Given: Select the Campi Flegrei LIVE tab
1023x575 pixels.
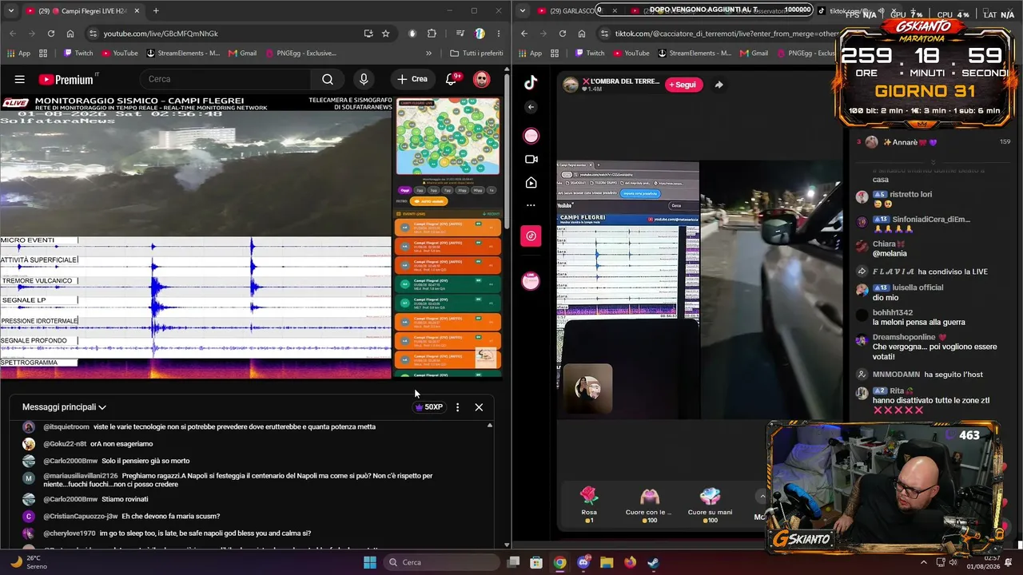Looking at the screenshot, I should coord(83,11).
